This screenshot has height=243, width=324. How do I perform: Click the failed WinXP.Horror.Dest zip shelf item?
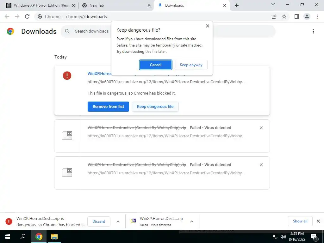click(161, 221)
